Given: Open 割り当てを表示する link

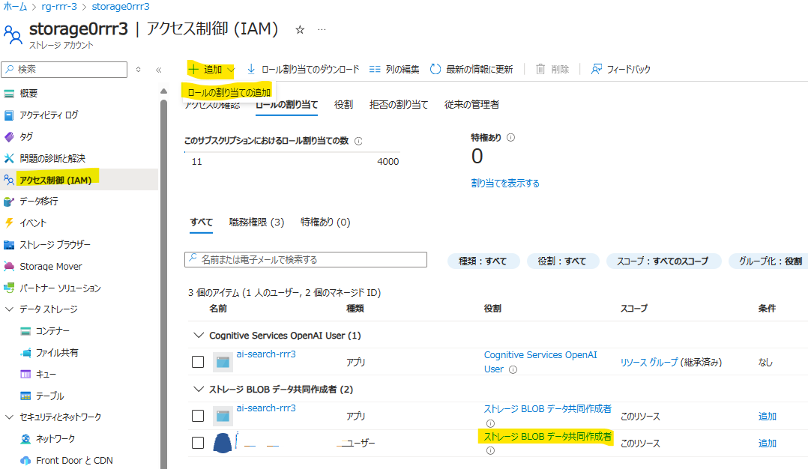Looking at the screenshot, I should coord(505,184).
